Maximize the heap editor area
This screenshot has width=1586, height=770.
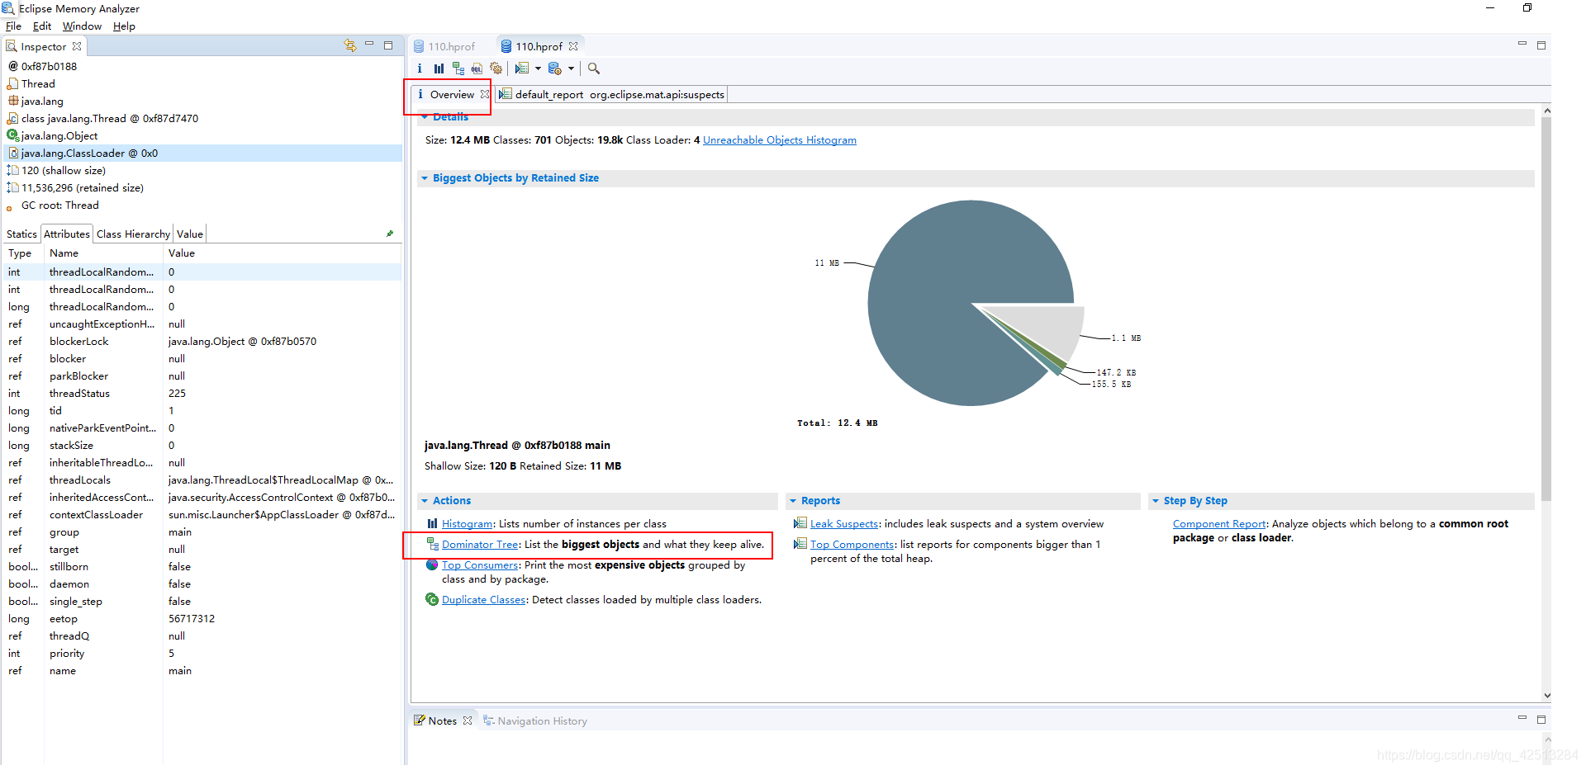point(1541,45)
